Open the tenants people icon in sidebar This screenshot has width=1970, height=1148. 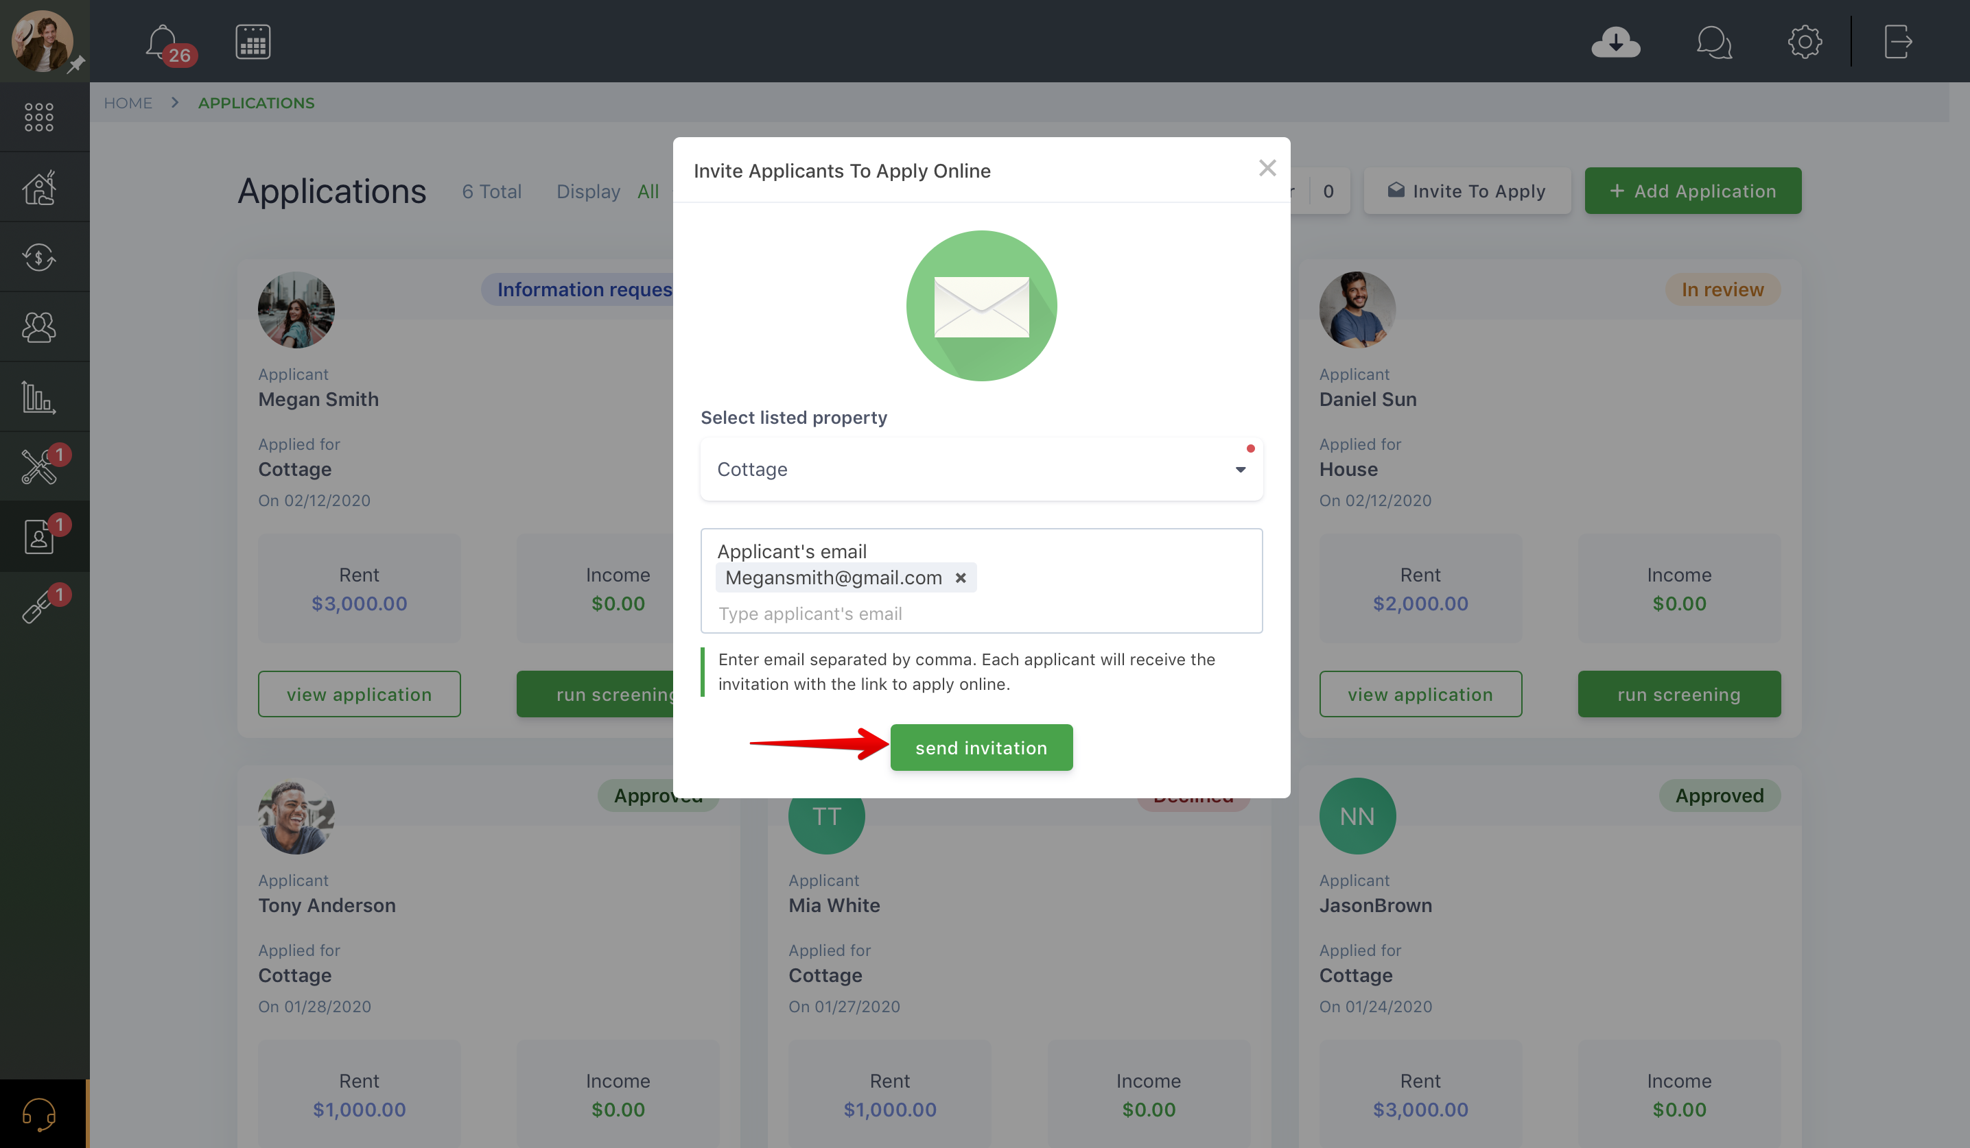[x=38, y=326]
